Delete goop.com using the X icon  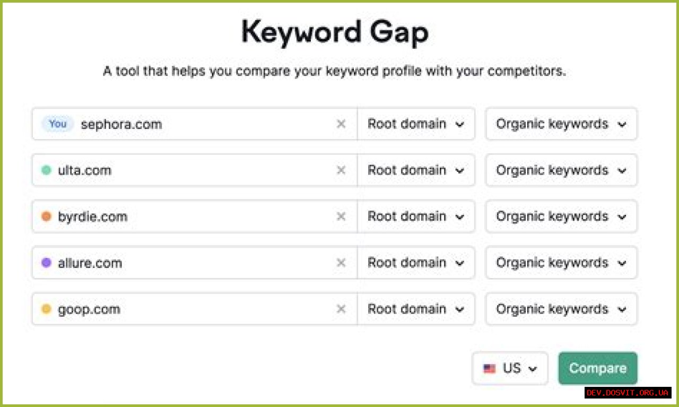click(x=342, y=309)
